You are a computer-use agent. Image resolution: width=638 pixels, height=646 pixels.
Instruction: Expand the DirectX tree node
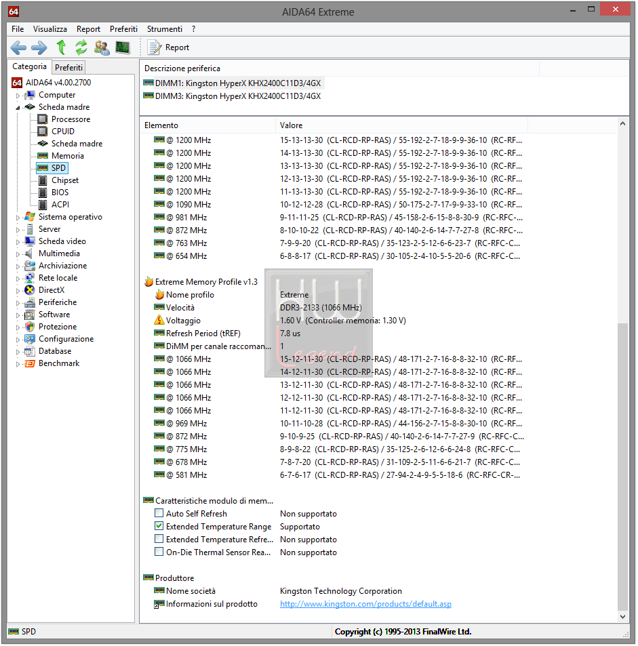[x=18, y=290]
